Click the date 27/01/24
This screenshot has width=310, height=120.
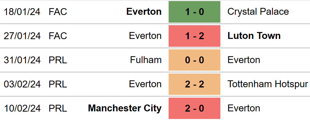click(x=22, y=36)
